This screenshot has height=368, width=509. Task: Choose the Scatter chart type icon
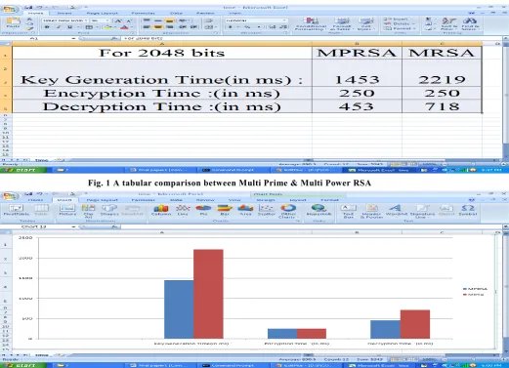pyautogui.click(x=267, y=210)
